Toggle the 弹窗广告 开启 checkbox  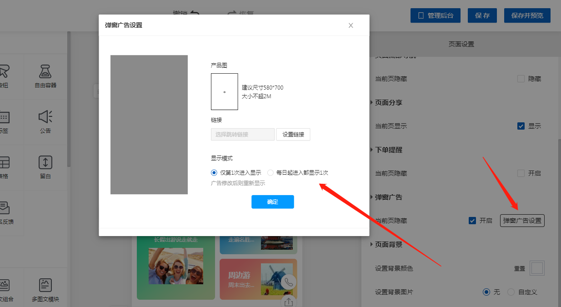pos(472,221)
